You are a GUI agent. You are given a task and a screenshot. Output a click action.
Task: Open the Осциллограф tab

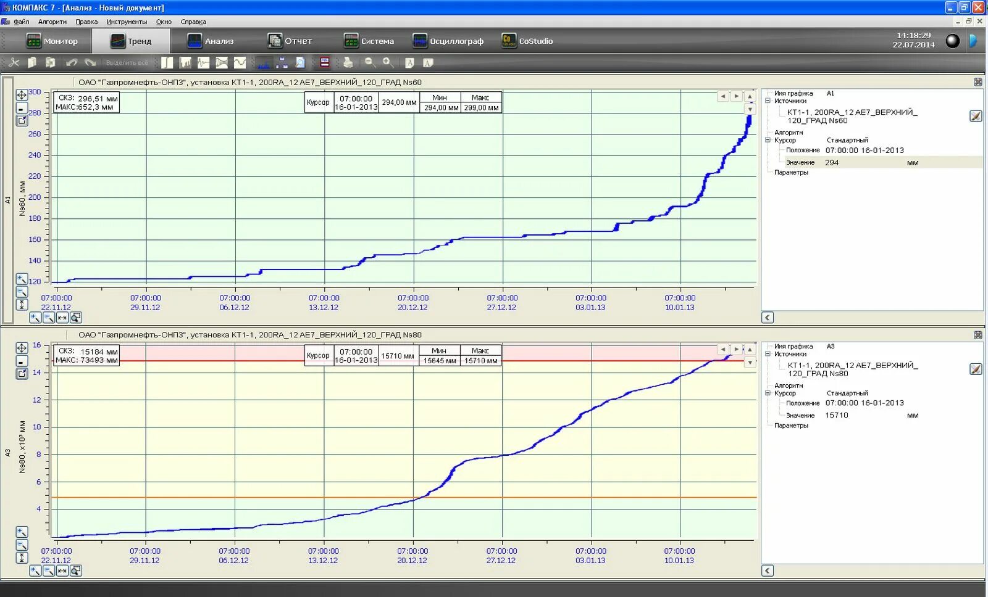[448, 41]
